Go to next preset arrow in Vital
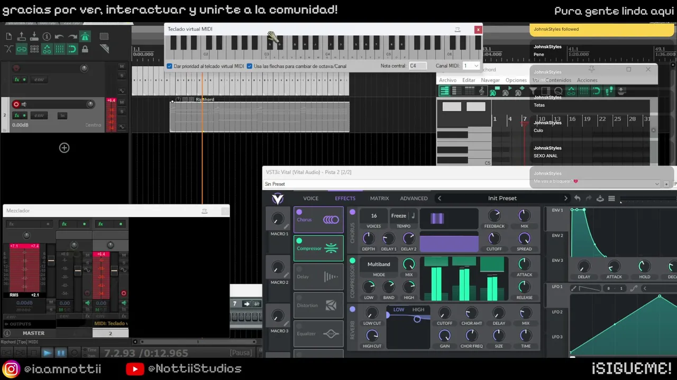 (565, 198)
